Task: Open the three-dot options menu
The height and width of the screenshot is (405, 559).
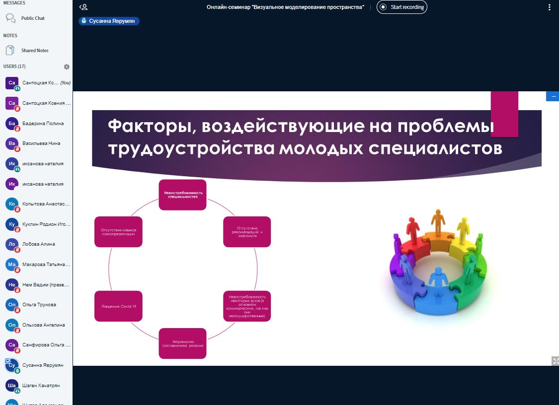Action: tap(549, 7)
